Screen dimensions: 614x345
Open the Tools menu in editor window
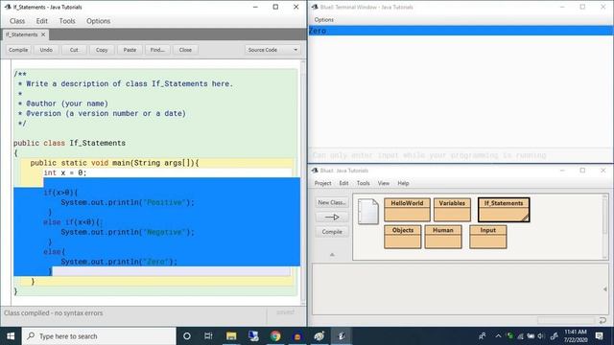[67, 21]
